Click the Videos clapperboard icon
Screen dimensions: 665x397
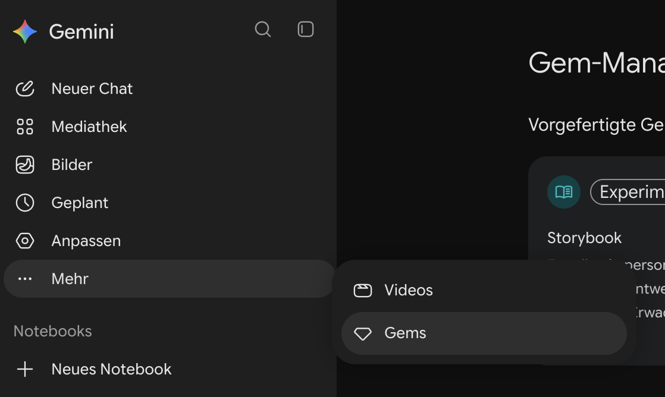click(x=363, y=290)
